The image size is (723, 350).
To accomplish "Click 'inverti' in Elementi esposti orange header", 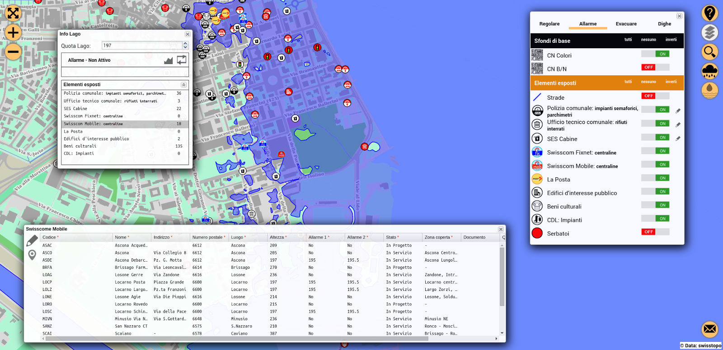I will (x=671, y=82).
